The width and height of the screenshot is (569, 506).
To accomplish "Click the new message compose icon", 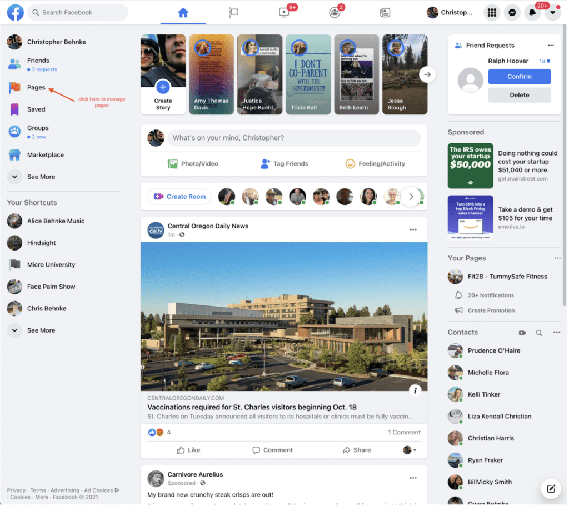I will click(x=551, y=489).
